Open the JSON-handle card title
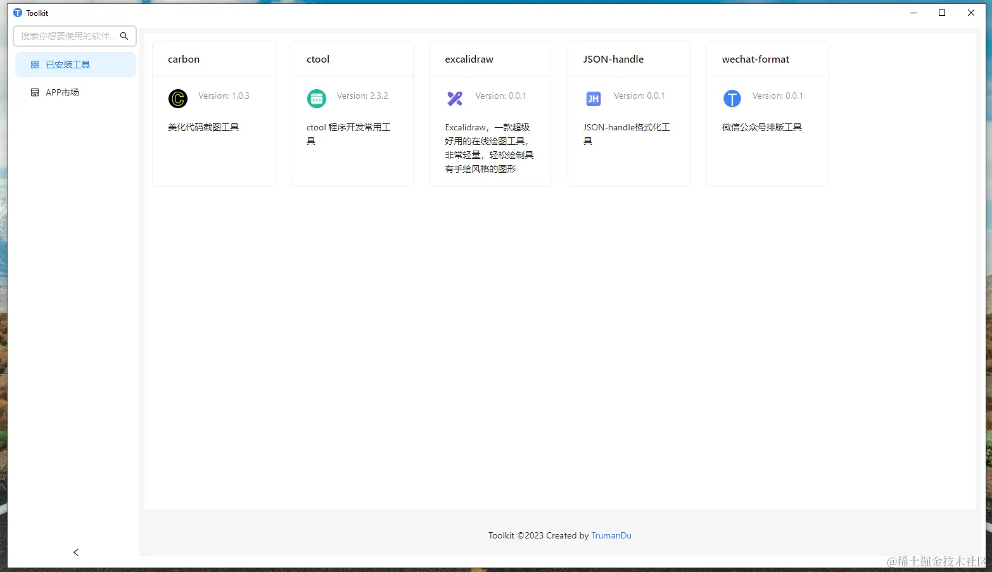Screen dimensions: 992x572 coord(613,59)
